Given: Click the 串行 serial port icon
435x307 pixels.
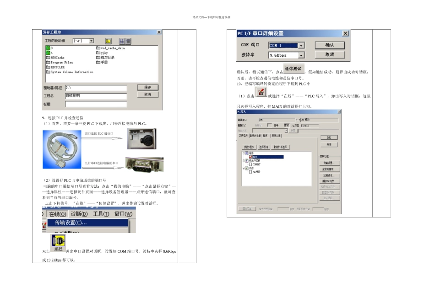Looking at the screenshot, I should 58,243.
